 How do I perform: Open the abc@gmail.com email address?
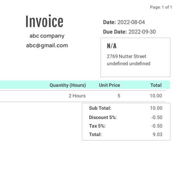47,46
